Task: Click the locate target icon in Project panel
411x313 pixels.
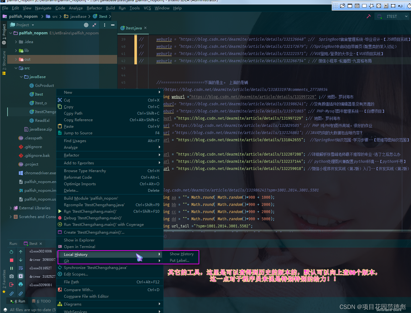Action: click(x=86, y=25)
